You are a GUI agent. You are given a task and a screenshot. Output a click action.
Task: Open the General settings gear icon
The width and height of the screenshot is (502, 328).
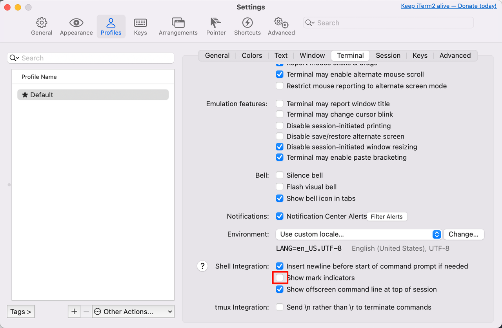tap(42, 23)
